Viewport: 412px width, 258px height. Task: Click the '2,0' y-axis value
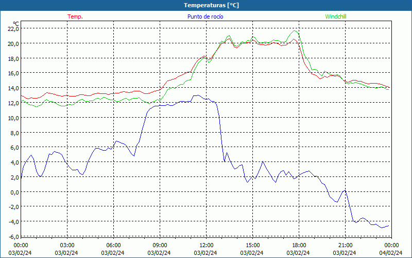click(x=15, y=177)
